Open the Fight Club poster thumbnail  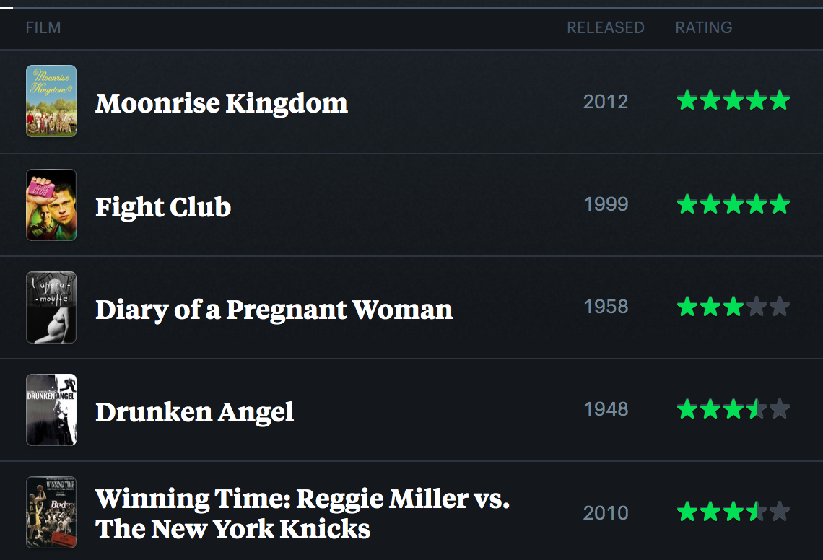point(51,205)
